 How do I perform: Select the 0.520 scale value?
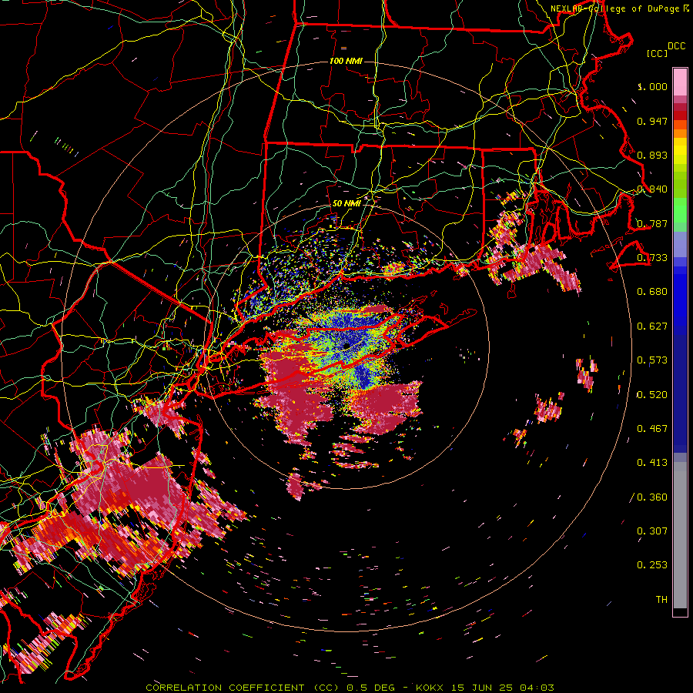[x=652, y=394]
